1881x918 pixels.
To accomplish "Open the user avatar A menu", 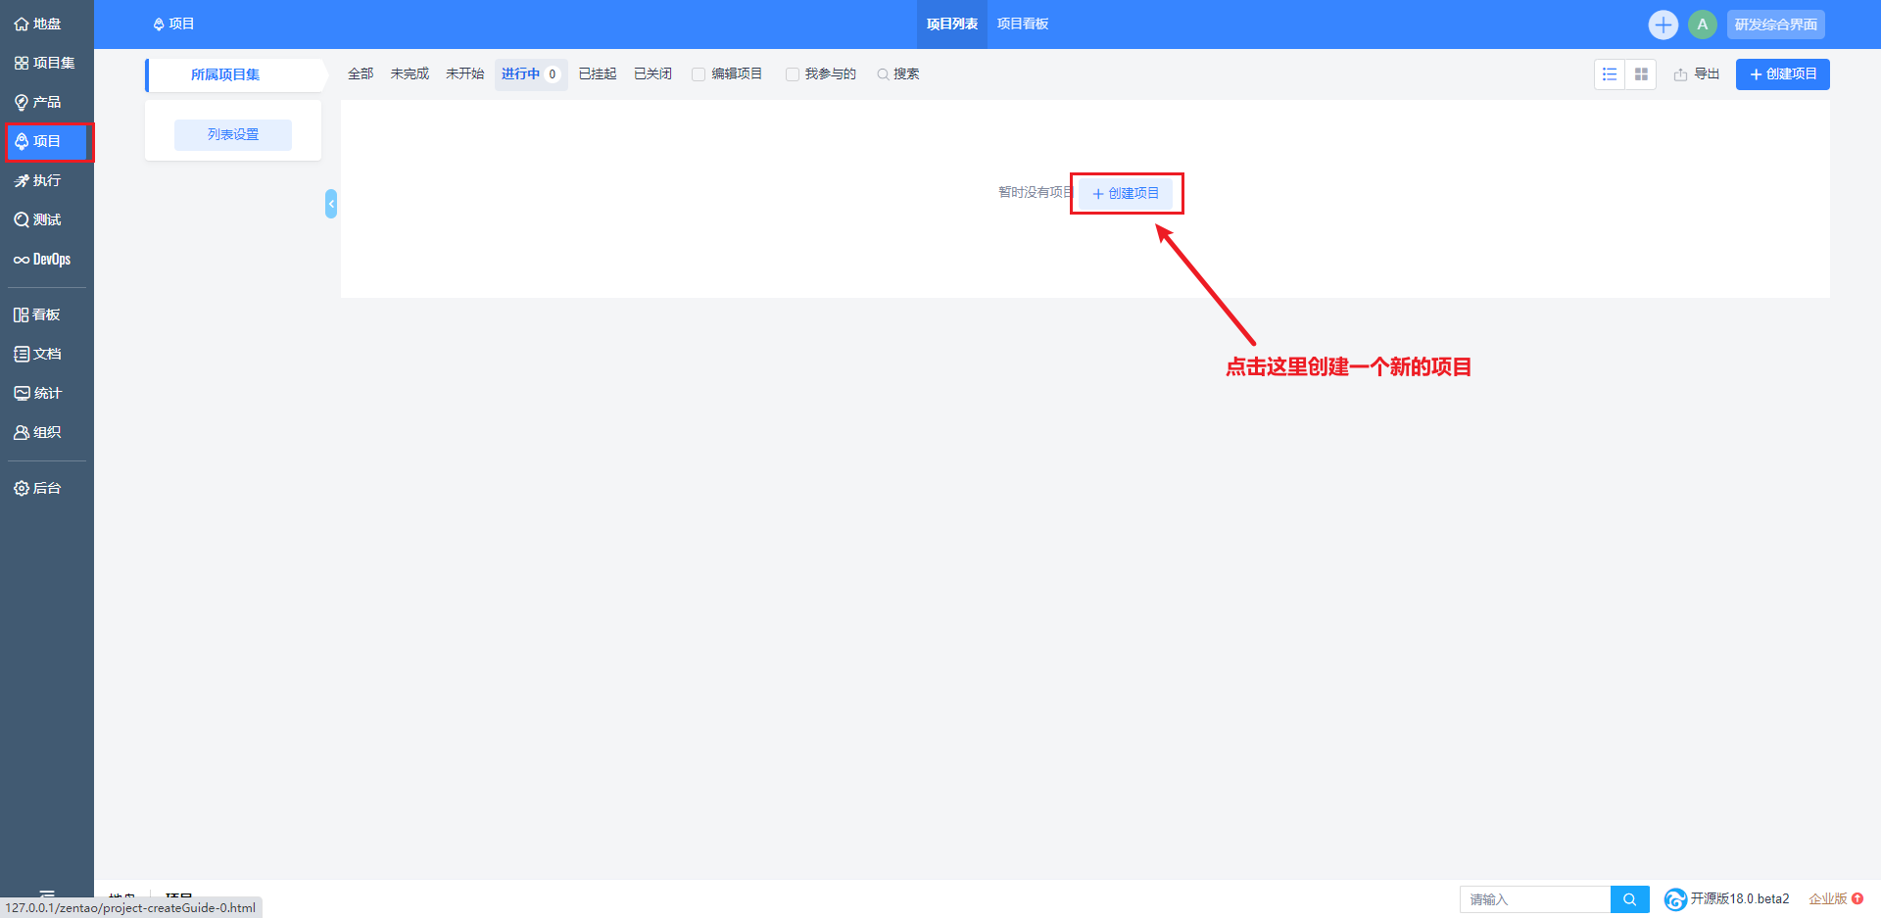I will click(1702, 24).
